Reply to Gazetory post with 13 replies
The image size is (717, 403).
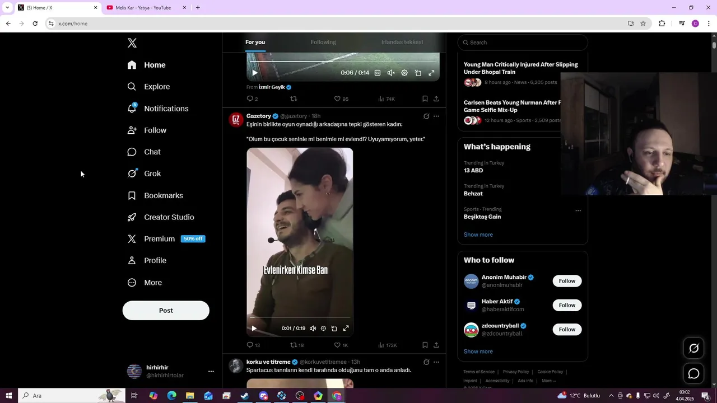253,345
